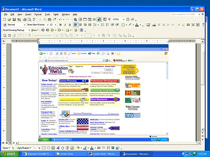Open the Table menu

(56, 14)
